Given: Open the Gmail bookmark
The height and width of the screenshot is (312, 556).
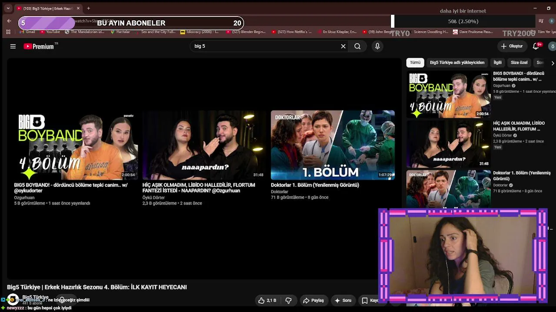Looking at the screenshot, I should [x=27, y=32].
